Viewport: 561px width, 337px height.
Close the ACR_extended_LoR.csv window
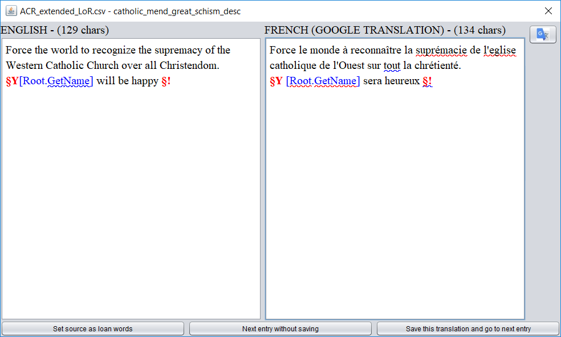[x=548, y=11]
